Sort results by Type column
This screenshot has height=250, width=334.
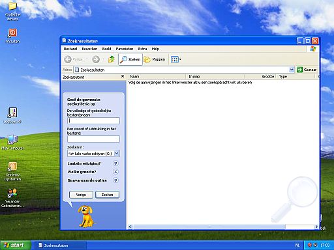[296, 76]
